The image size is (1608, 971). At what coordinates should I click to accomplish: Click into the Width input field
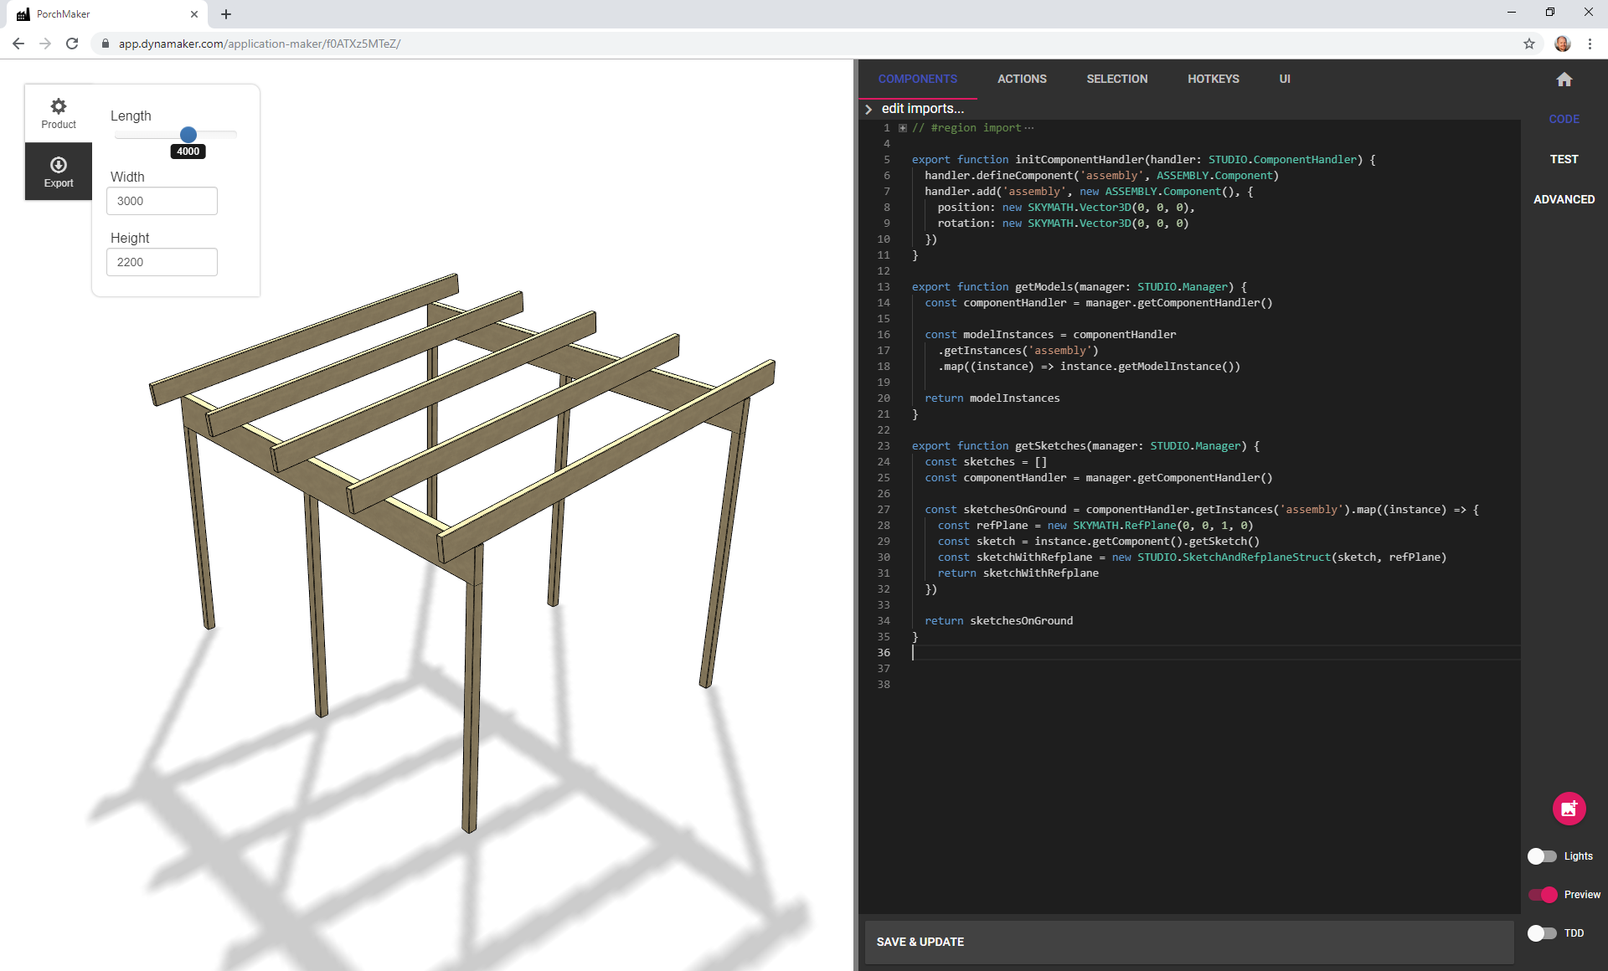click(x=162, y=201)
